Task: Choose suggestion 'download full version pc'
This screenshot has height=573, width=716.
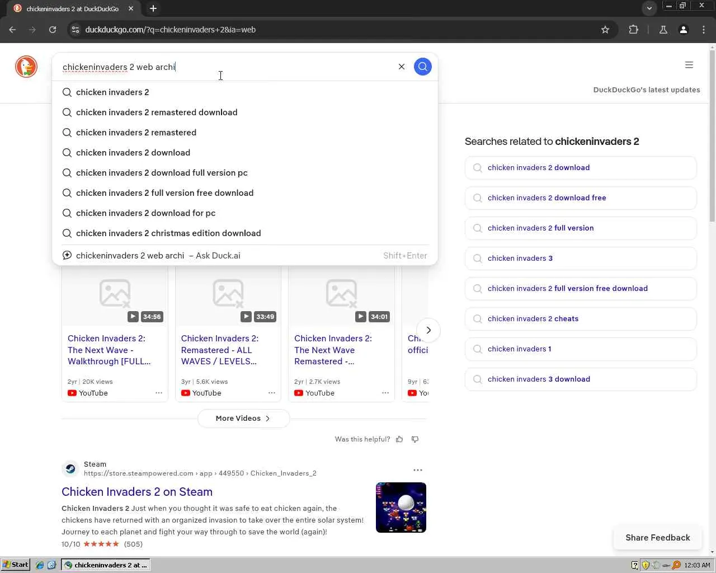Action: [x=245, y=173]
